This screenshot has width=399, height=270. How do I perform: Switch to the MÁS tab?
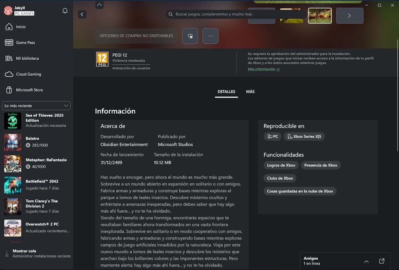click(250, 92)
